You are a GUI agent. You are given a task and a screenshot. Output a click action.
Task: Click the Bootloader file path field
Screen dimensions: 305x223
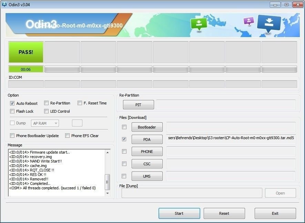pyautogui.click(x=231, y=127)
